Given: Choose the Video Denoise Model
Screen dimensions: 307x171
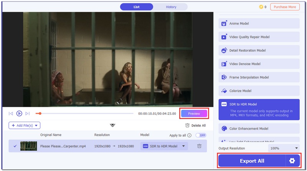Looking at the screenshot, I should [x=259, y=64].
